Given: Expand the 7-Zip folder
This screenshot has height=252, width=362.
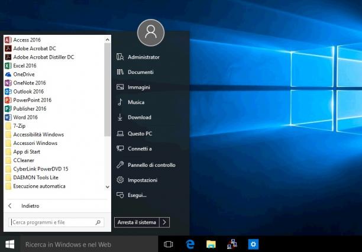Looking at the screenshot, I should [x=15, y=126].
